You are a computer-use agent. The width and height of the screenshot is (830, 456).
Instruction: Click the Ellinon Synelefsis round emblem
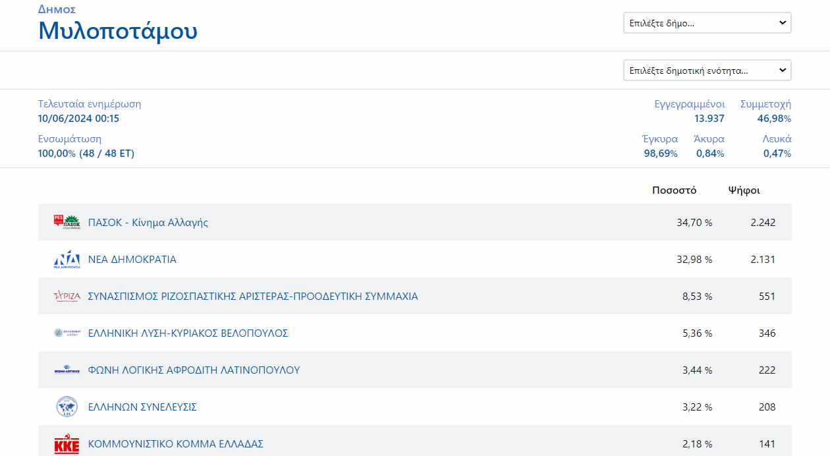pyautogui.click(x=67, y=407)
